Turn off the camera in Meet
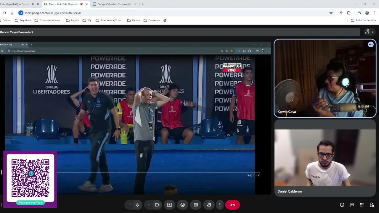 pyautogui.click(x=157, y=205)
